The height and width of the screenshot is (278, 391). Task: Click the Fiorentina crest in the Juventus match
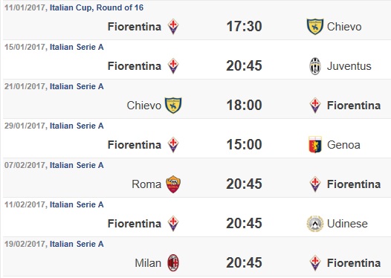[x=173, y=66]
